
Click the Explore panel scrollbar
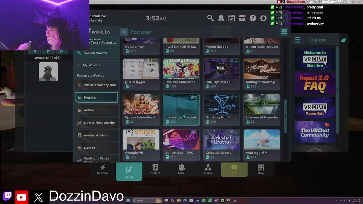[337, 91]
